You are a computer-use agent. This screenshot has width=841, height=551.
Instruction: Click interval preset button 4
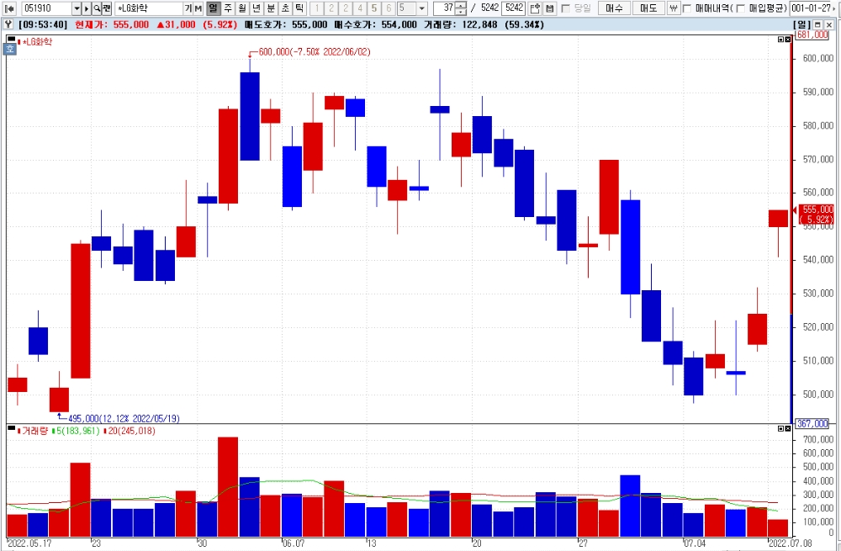pos(360,8)
